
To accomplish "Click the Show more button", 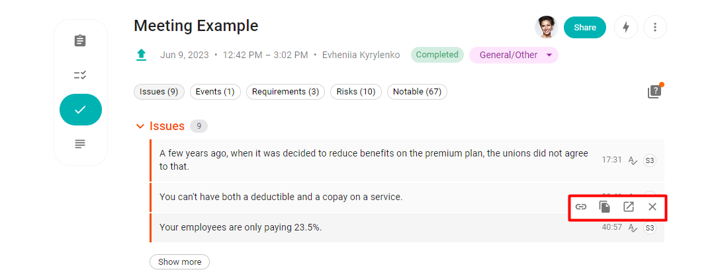I will click(179, 262).
